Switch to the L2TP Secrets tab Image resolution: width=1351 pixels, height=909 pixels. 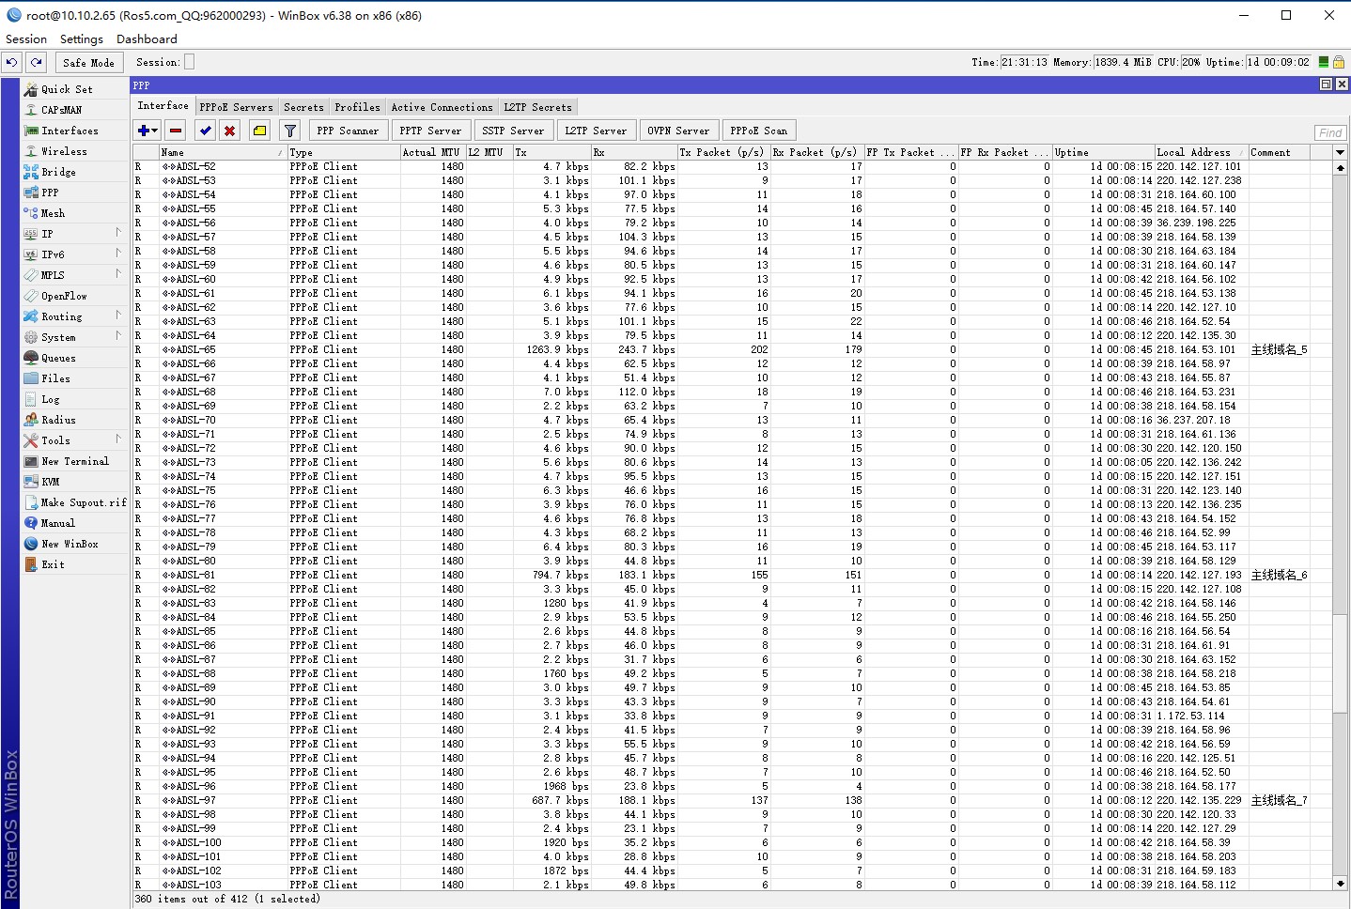click(537, 107)
